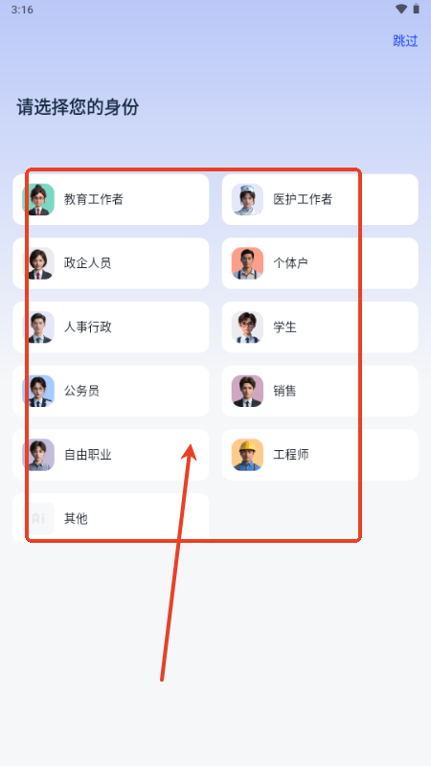Tap the 工程师 hard-hat avatar icon
Image resolution: width=431 pixels, height=766 pixels.
(x=247, y=455)
